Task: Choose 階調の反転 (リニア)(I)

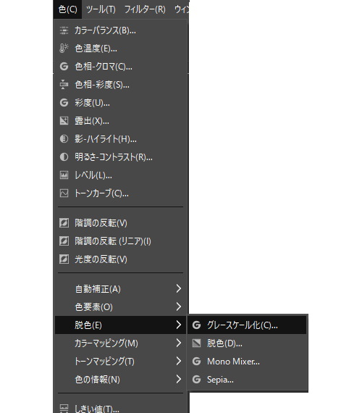Action: click(120, 241)
